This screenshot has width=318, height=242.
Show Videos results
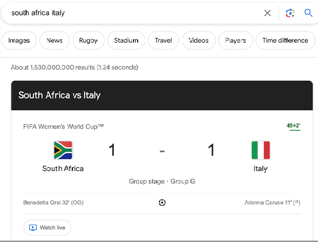coord(198,40)
